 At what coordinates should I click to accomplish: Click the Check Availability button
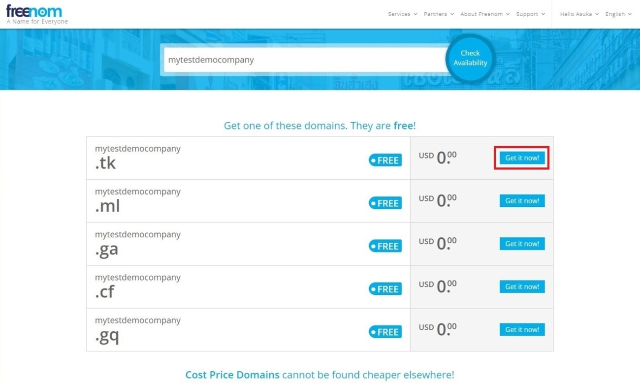tap(470, 58)
